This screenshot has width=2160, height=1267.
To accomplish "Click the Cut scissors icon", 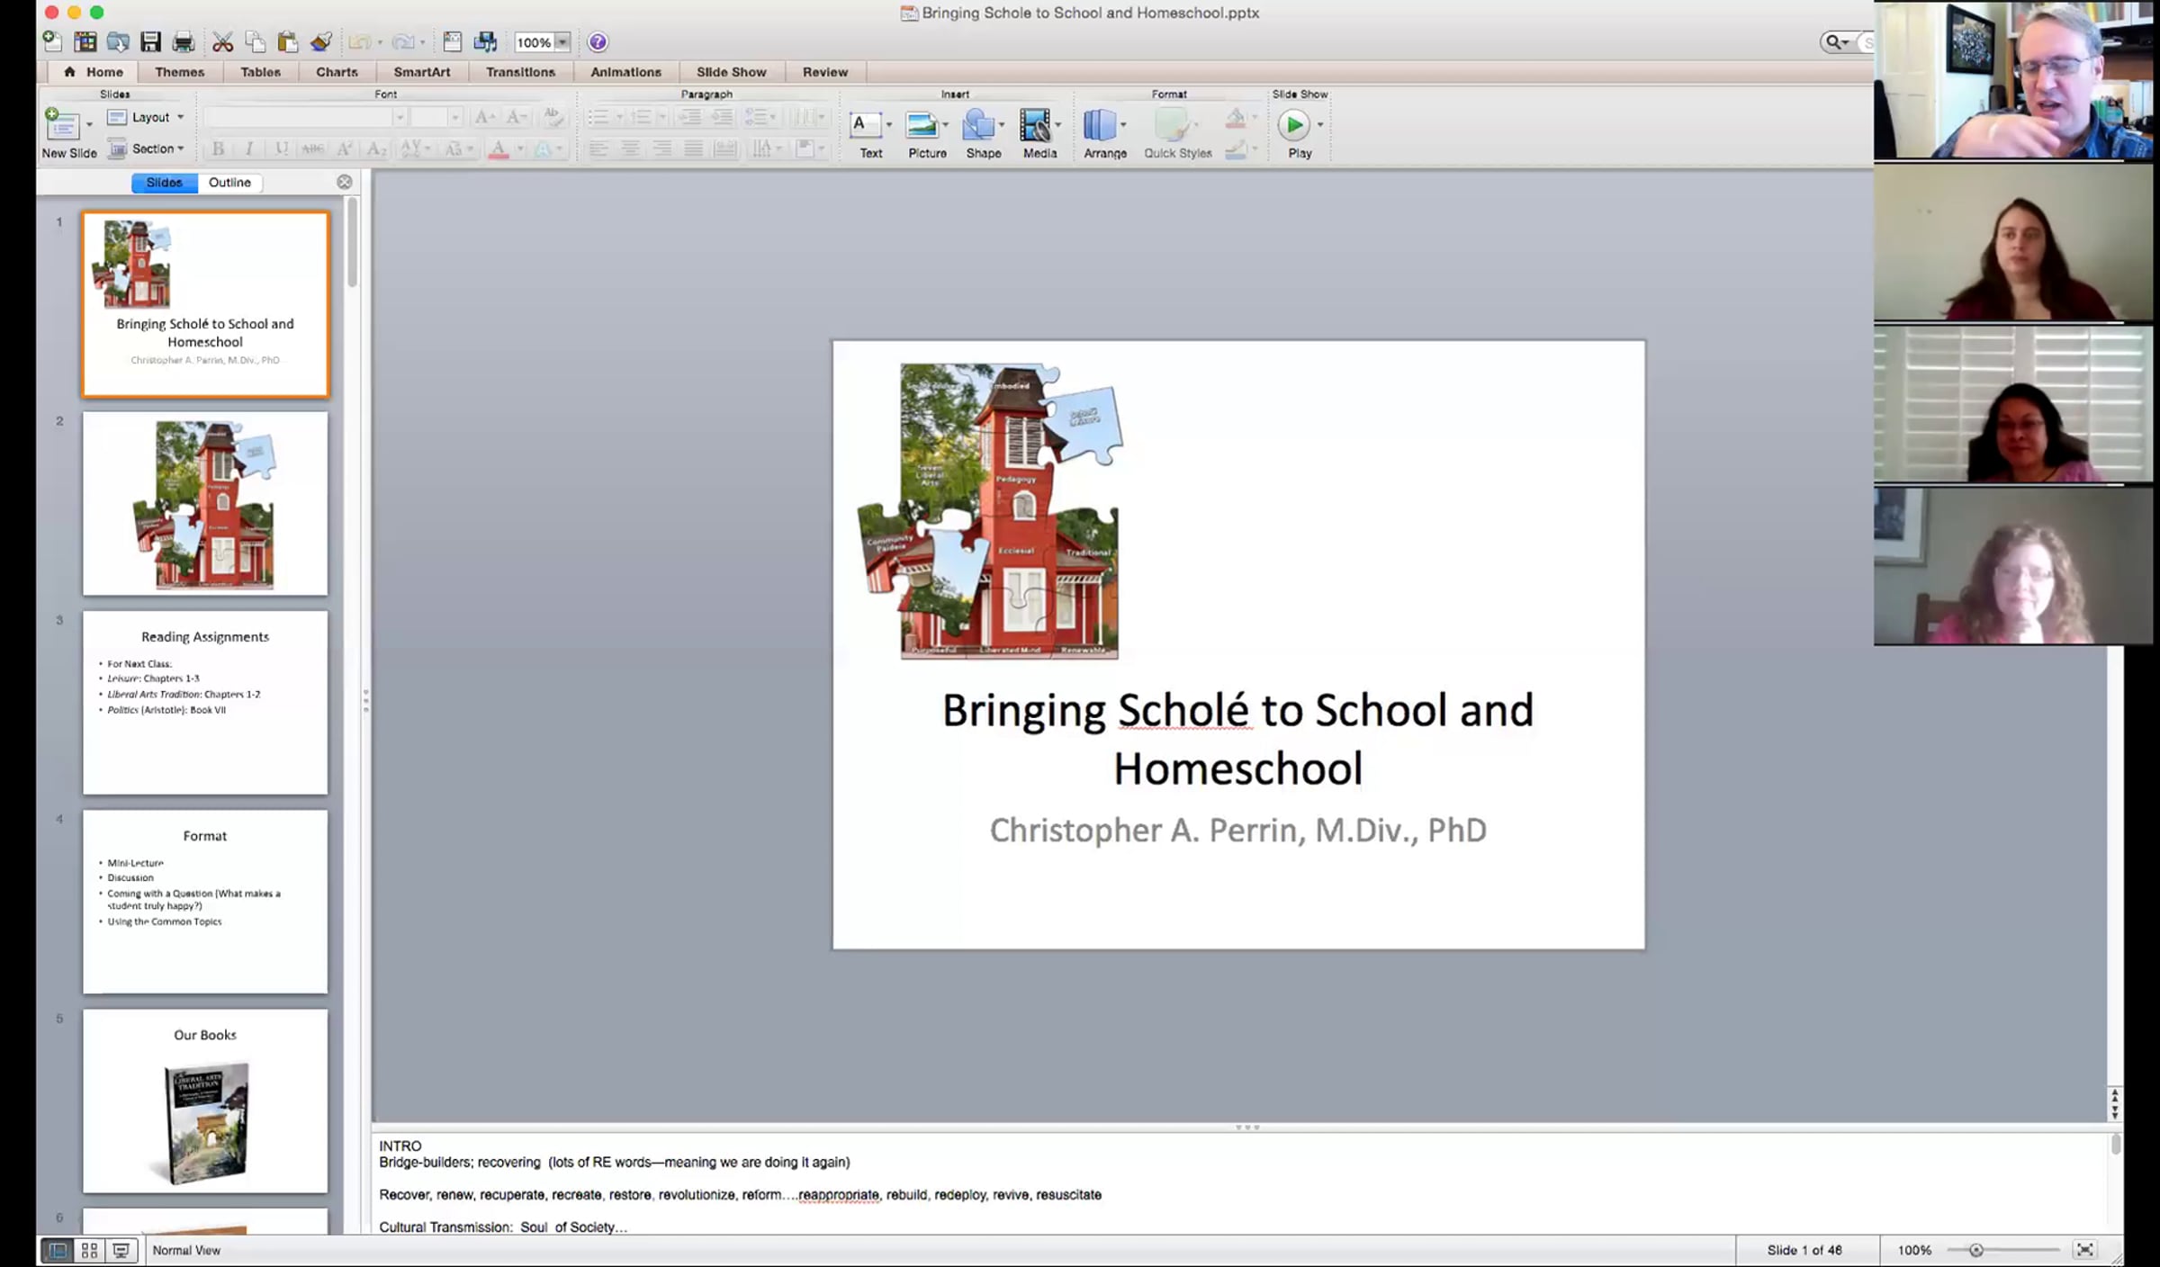I will click(222, 41).
